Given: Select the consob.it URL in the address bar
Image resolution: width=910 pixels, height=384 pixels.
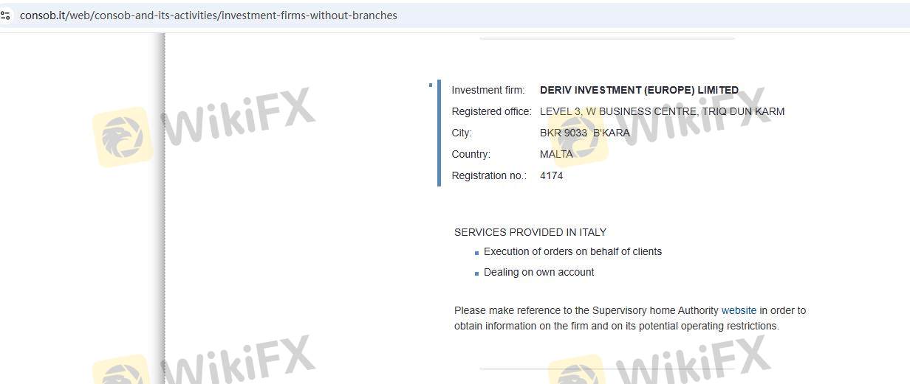Looking at the screenshot, I should click(208, 15).
